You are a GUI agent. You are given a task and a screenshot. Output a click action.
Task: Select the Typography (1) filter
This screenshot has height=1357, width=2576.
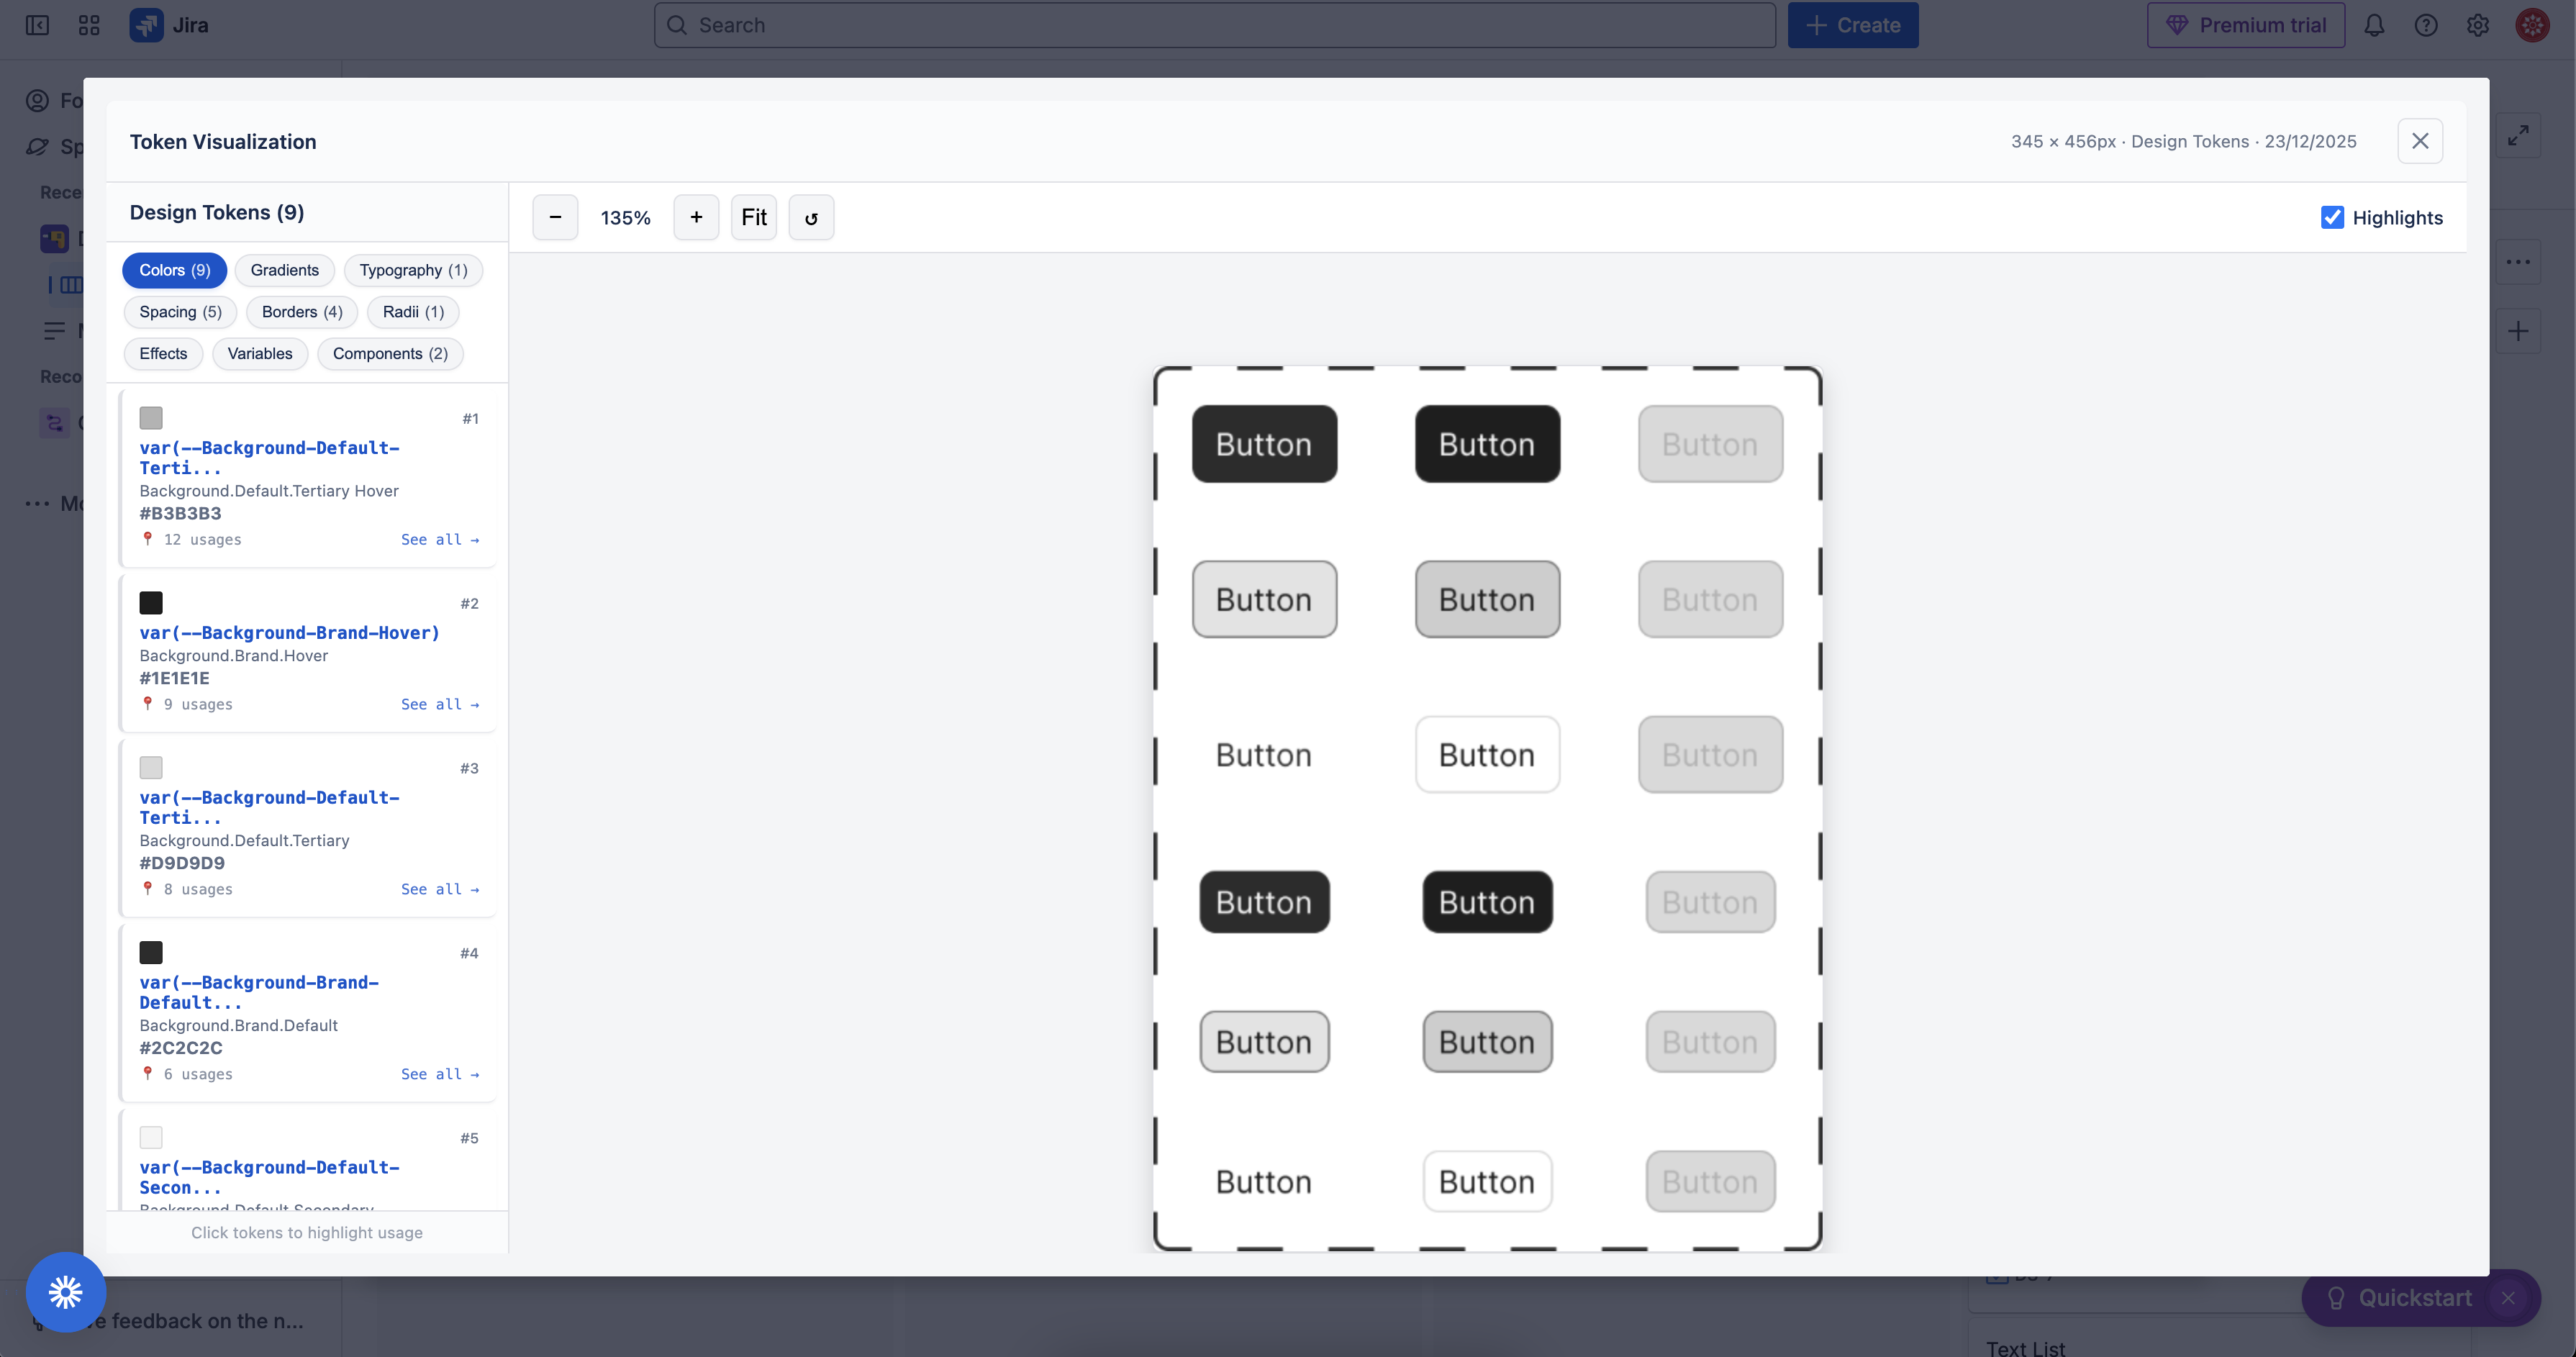pos(413,270)
